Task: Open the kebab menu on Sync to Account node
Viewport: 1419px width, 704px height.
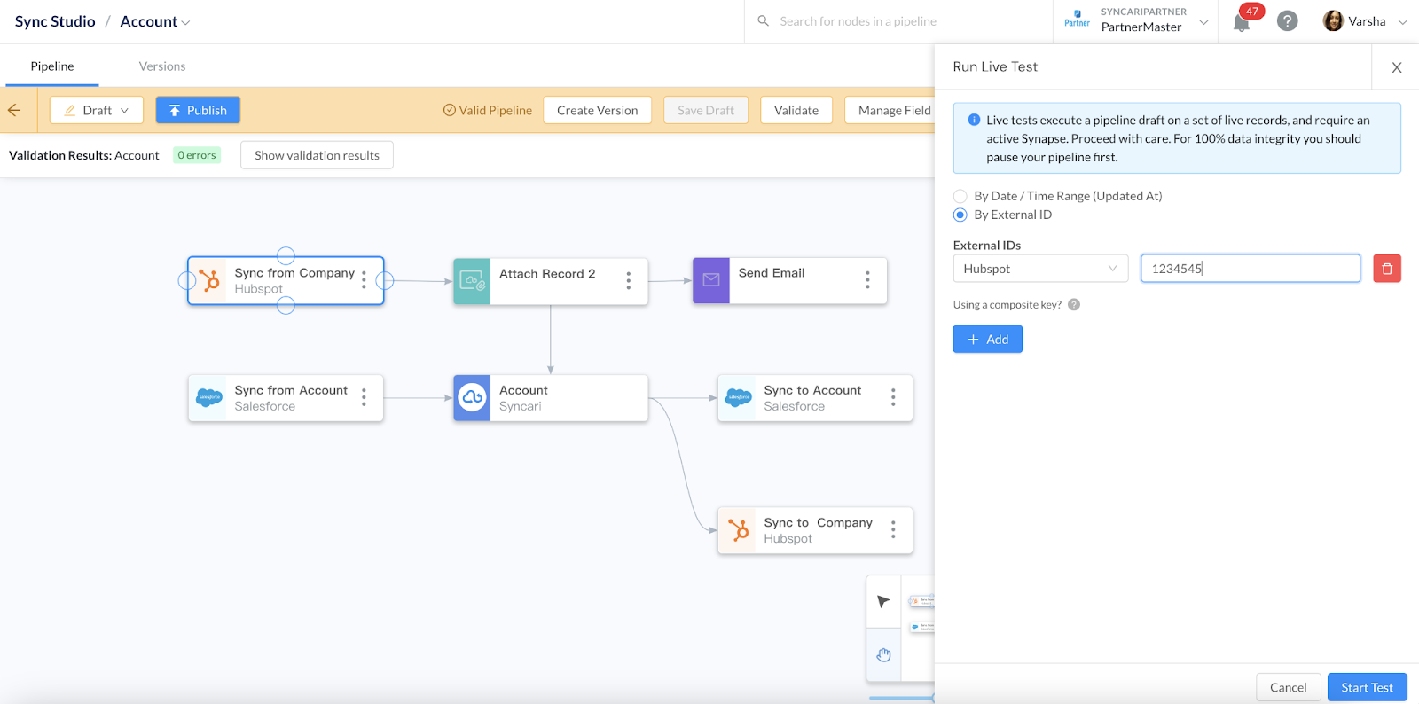Action: pos(893,397)
